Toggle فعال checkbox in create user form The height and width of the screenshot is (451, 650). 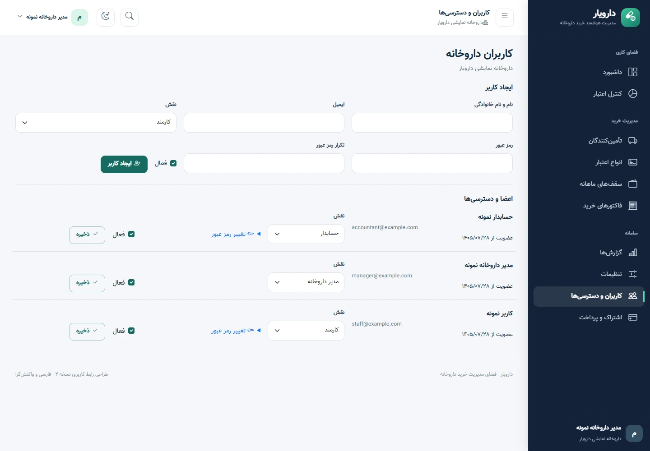click(x=173, y=163)
